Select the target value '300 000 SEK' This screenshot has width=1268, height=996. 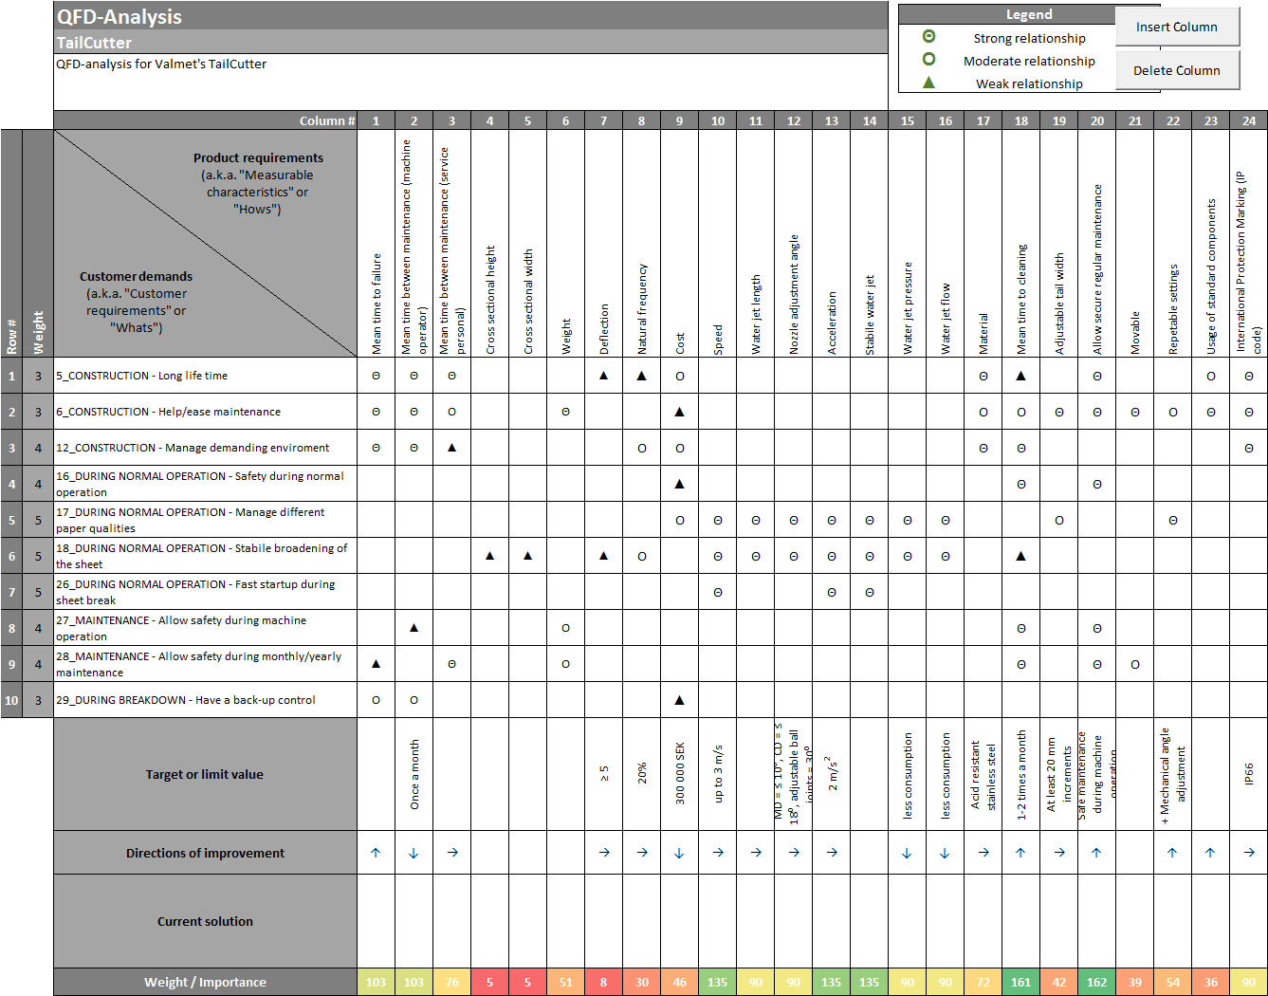[679, 774]
